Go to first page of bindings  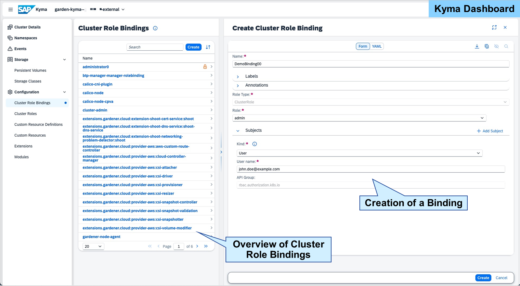point(150,246)
